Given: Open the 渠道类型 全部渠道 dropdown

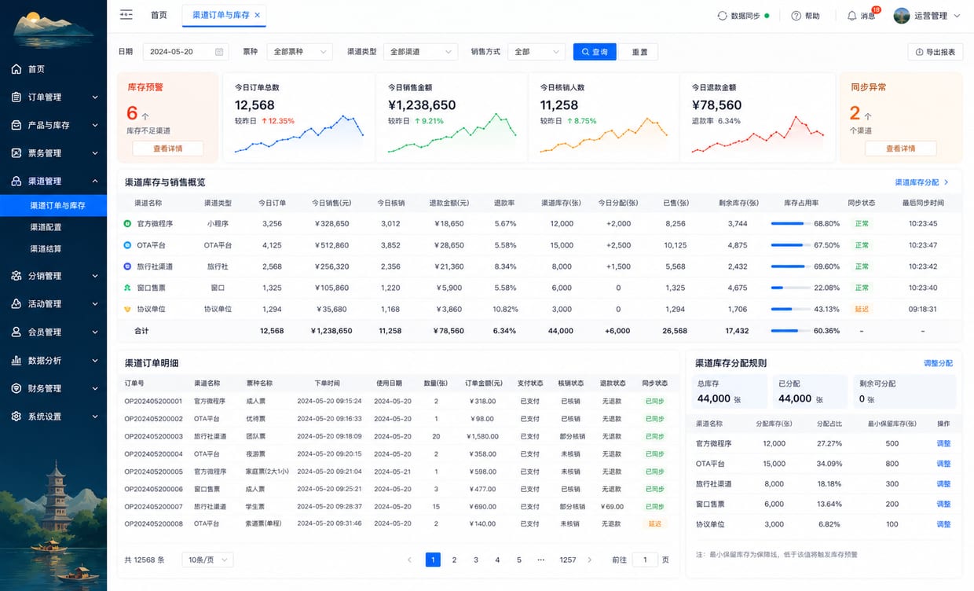Looking at the screenshot, I should pyautogui.click(x=421, y=52).
